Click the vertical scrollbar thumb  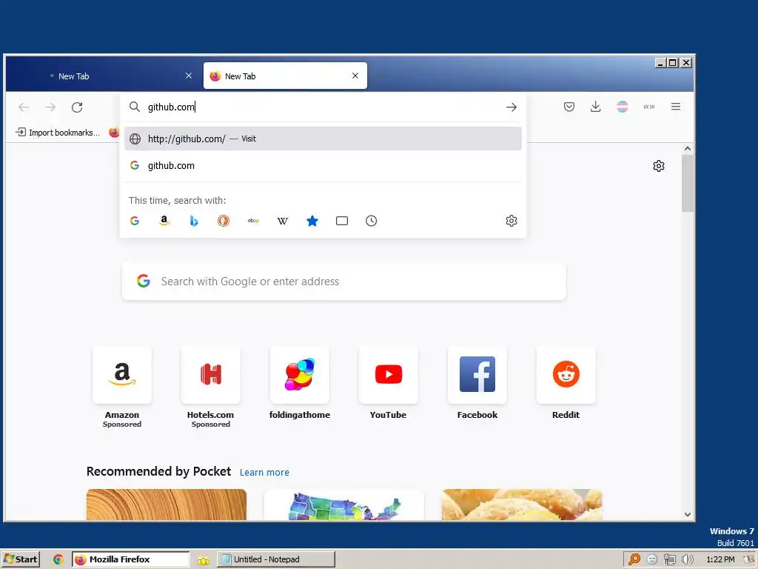pos(688,184)
